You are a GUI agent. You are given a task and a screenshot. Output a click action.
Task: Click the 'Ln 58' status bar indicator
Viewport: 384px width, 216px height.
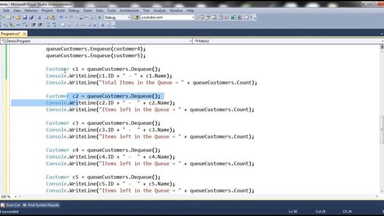293,211
